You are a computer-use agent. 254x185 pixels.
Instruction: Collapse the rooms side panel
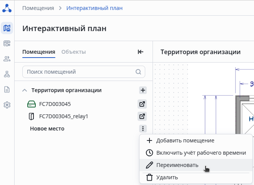pyautogui.click(x=141, y=52)
